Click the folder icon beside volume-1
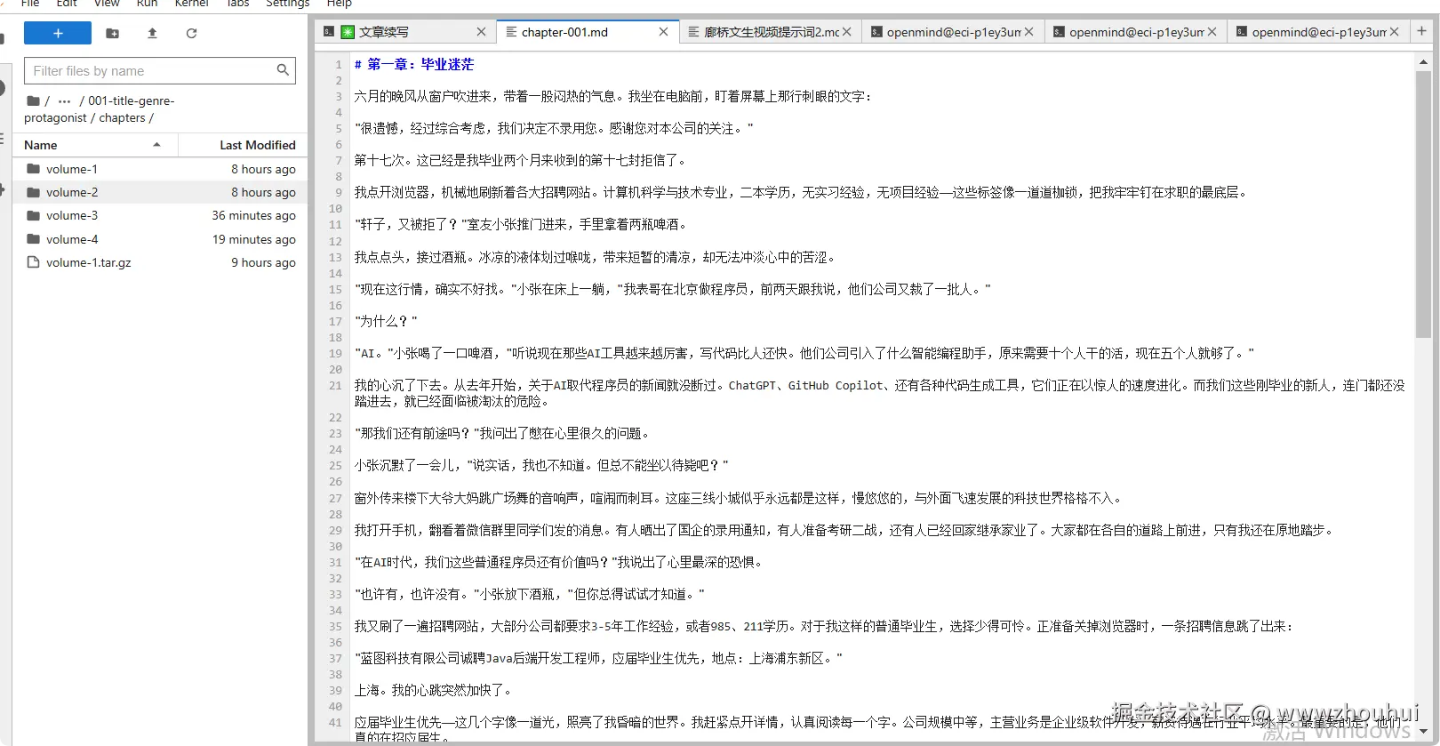Screen dimensions: 1440x746 click(34, 169)
